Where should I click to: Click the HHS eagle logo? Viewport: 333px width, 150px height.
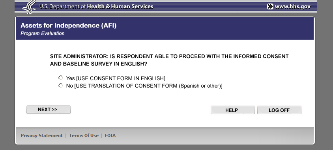tap(29, 7)
